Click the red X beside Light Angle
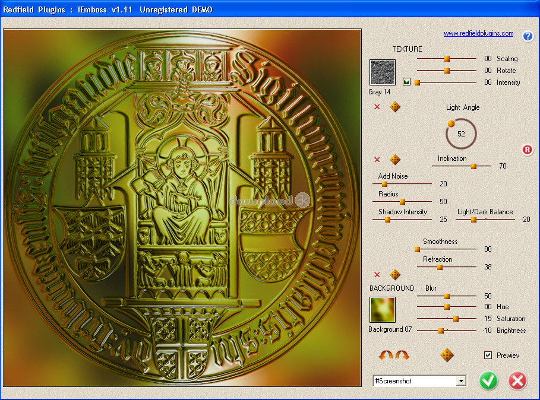 click(x=377, y=107)
